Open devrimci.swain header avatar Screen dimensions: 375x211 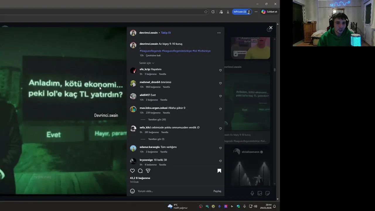pyautogui.click(x=133, y=33)
